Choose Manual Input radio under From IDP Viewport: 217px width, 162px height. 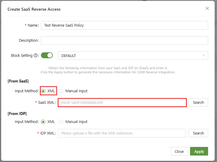(x=61, y=122)
